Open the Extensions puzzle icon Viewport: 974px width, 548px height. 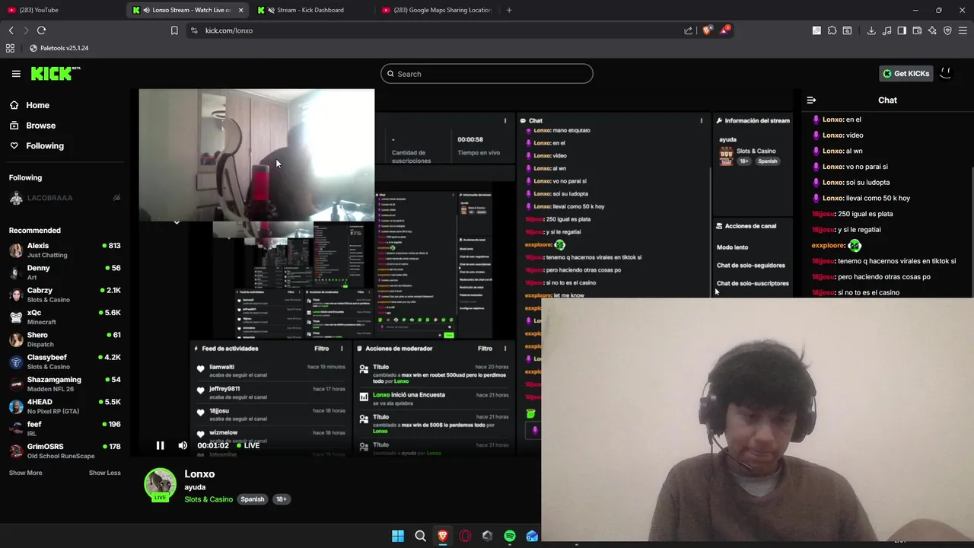[x=832, y=30]
